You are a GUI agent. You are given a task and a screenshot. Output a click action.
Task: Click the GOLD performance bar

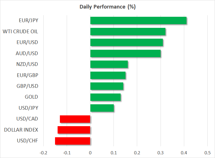106,97
